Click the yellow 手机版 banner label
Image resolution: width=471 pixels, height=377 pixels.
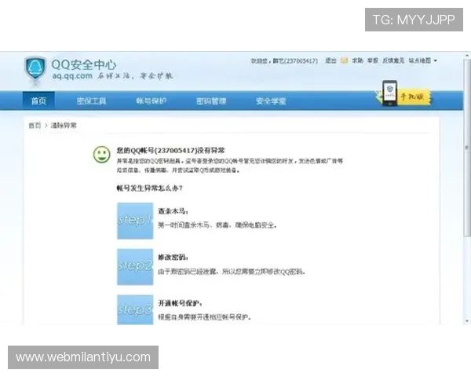click(414, 97)
